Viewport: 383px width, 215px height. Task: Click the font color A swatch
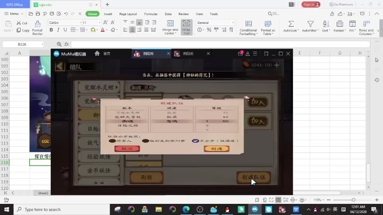tap(103, 30)
